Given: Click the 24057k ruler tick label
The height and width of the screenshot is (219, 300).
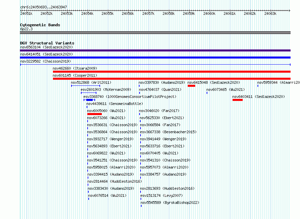Looking at the screenshot, I should pos(148,13).
